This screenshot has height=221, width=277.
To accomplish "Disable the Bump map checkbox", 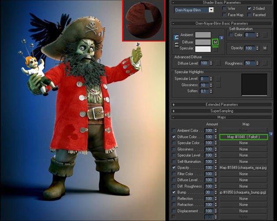I will 174,192.
